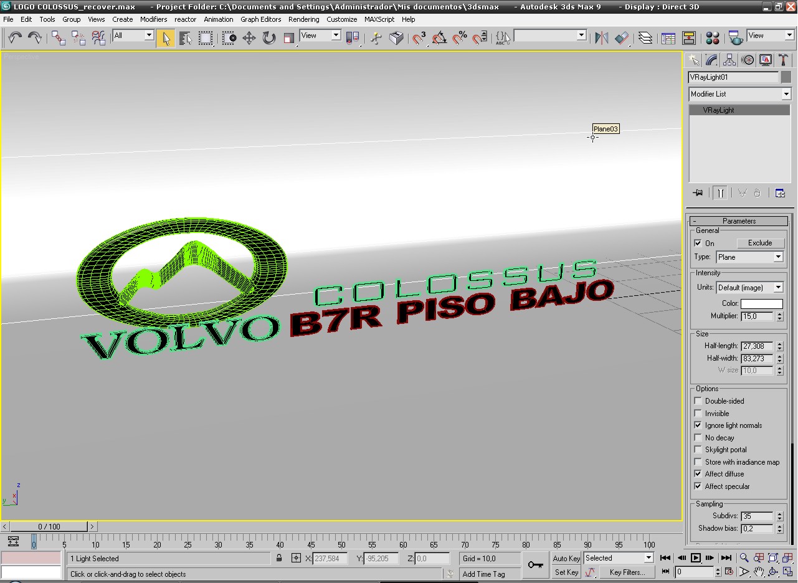This screenshot has width=798, height=583.
Task: Open the key mode Selected dropdown
Action: click(619, 558)
